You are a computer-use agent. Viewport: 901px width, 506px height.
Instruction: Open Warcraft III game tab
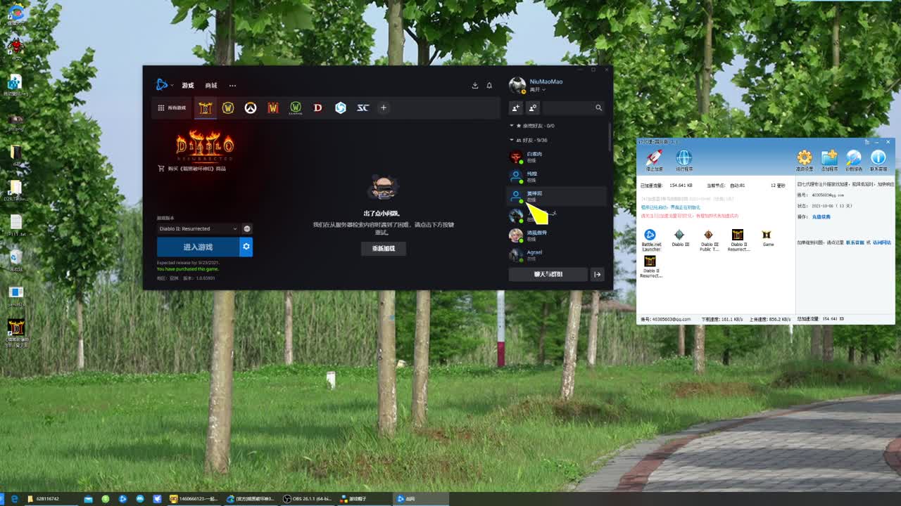(273, 108)
